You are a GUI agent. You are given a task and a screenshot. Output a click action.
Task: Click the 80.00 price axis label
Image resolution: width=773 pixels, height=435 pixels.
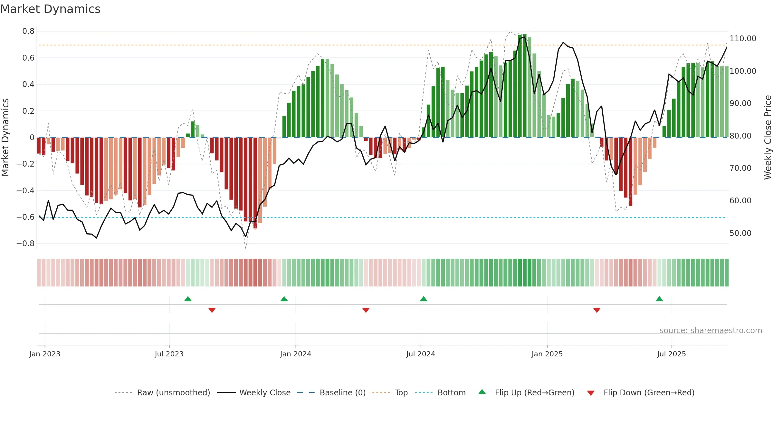point(740,136)
